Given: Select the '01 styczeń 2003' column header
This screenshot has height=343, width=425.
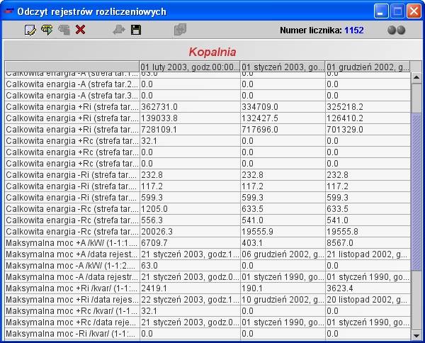Looking at the screenshot, I should [x=282, y=67].
